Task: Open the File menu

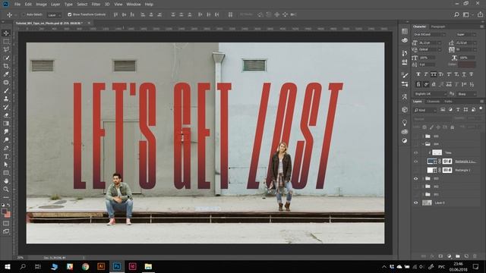Action: [x=17, y=5]
